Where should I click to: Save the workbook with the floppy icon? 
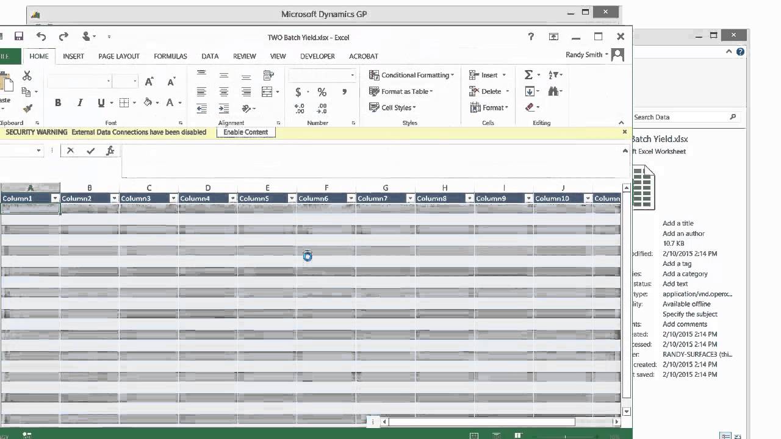[19, 37]
